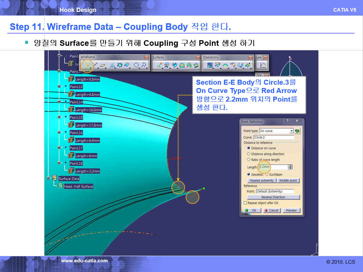This screenshot has height=272, width=363.
Task: Click the Law curve icon
Action: pyautogui.click(x=263, y=65)
